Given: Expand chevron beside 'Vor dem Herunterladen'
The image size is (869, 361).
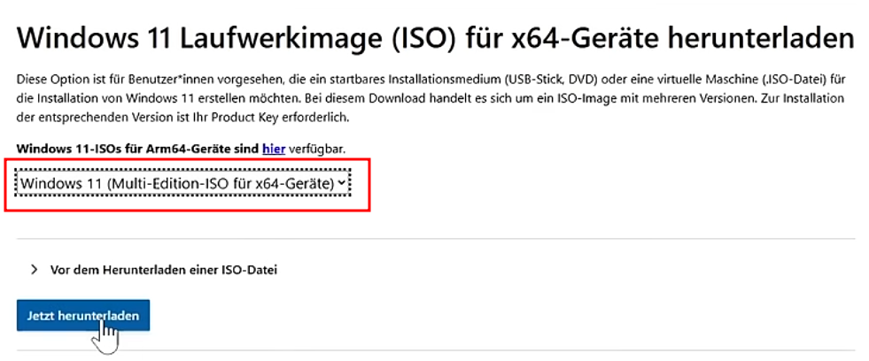Looking at the screenshot, I should click(35, 269).
